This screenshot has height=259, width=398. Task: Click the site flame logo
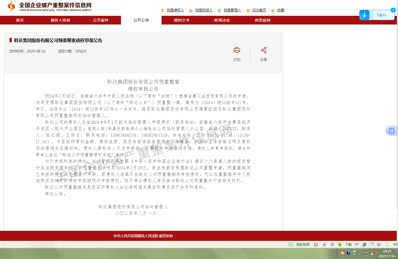11,6
